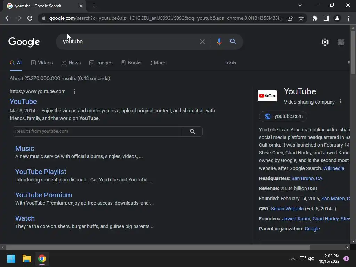This screenshot has height=267, width=356.
Task: Open the Watch sitelink
Action: click(x=25, y=218)
